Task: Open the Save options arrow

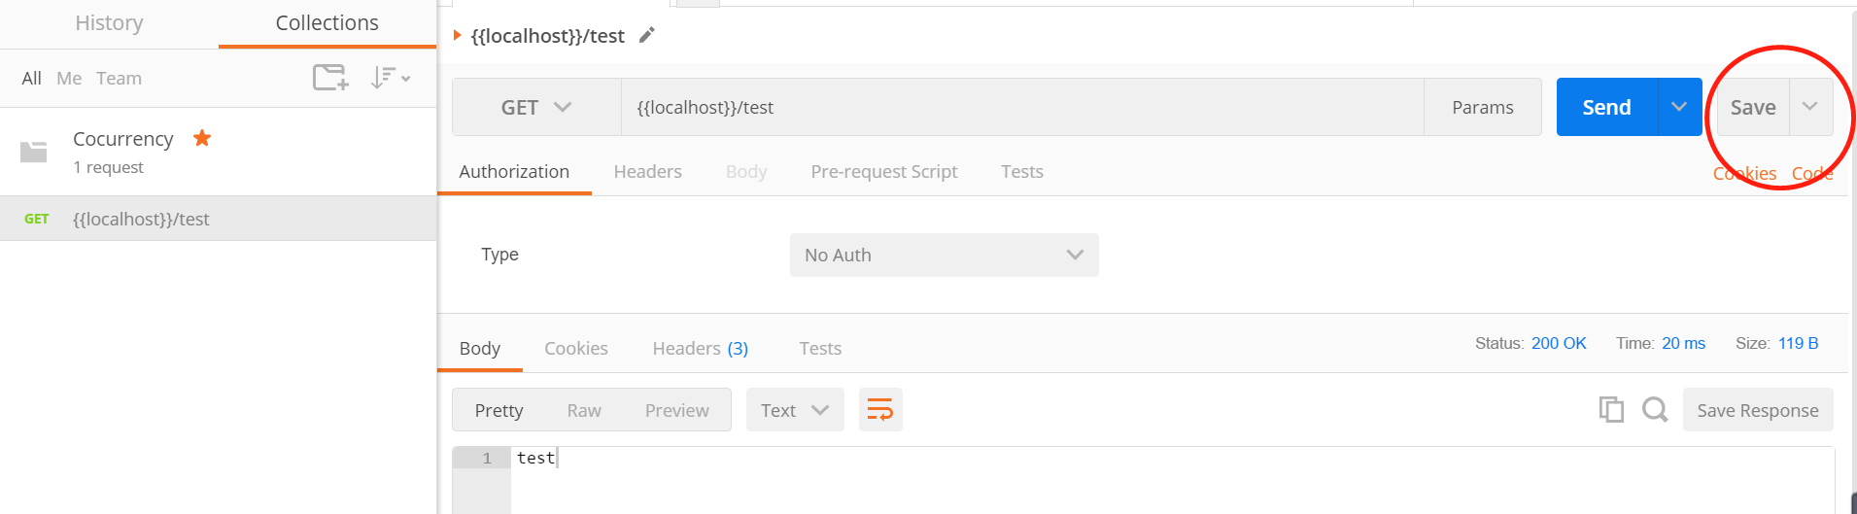Action: (x=1810, y=107)
